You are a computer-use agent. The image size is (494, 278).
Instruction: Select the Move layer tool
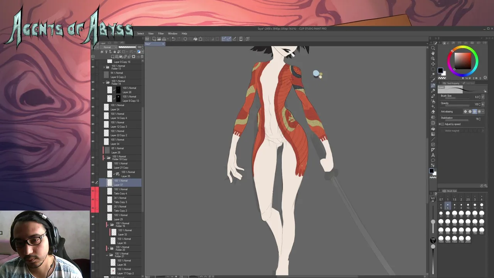coord(433,64)
